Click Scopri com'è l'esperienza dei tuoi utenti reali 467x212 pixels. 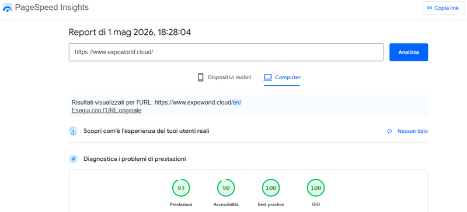147,131
